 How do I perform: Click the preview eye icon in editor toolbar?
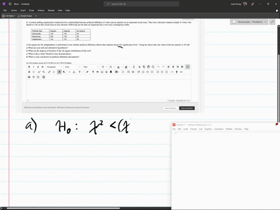[x=29, y=77]
